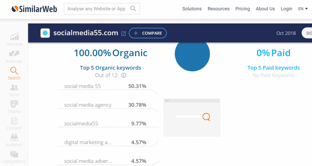Click keyword row socialmedia55
Screen dimensions: 312x166
pos(105,123)
